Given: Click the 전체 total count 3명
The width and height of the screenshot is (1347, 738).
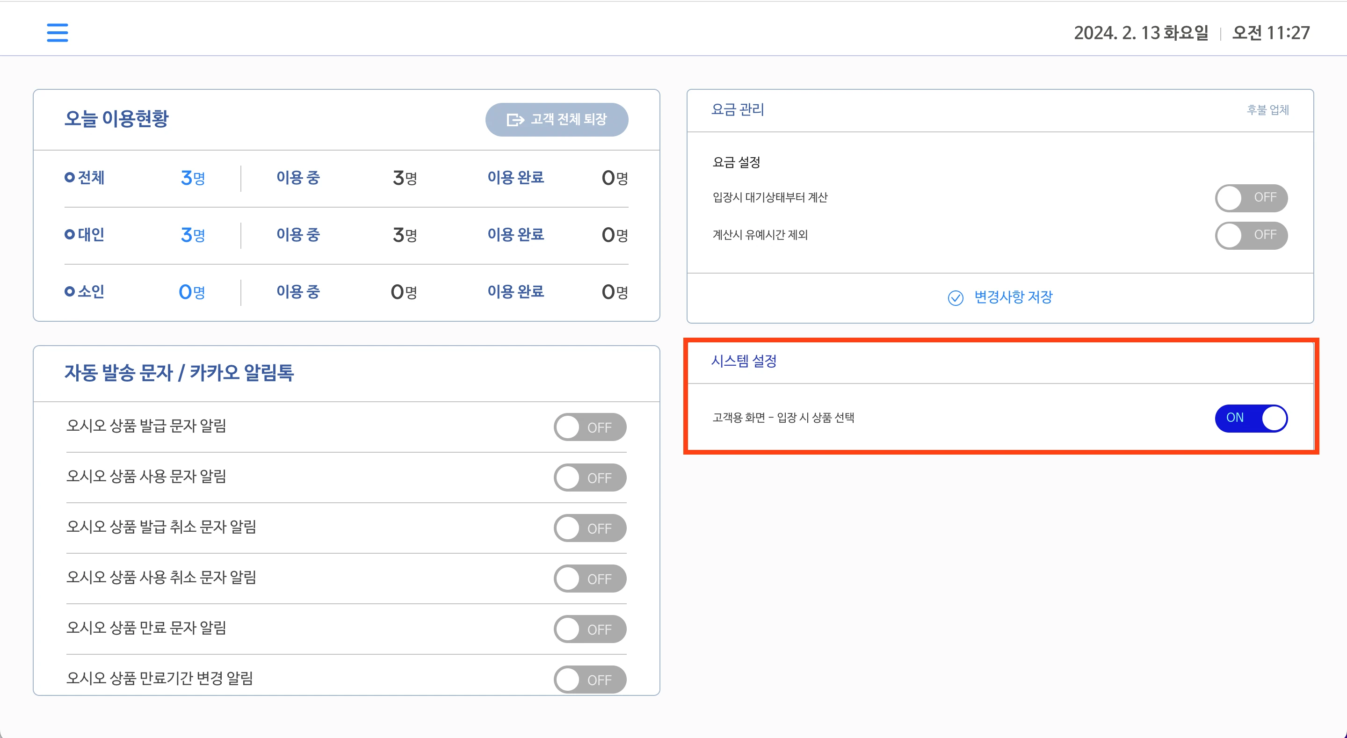Looking at the screenshot, I should click(x=193, y=178).
